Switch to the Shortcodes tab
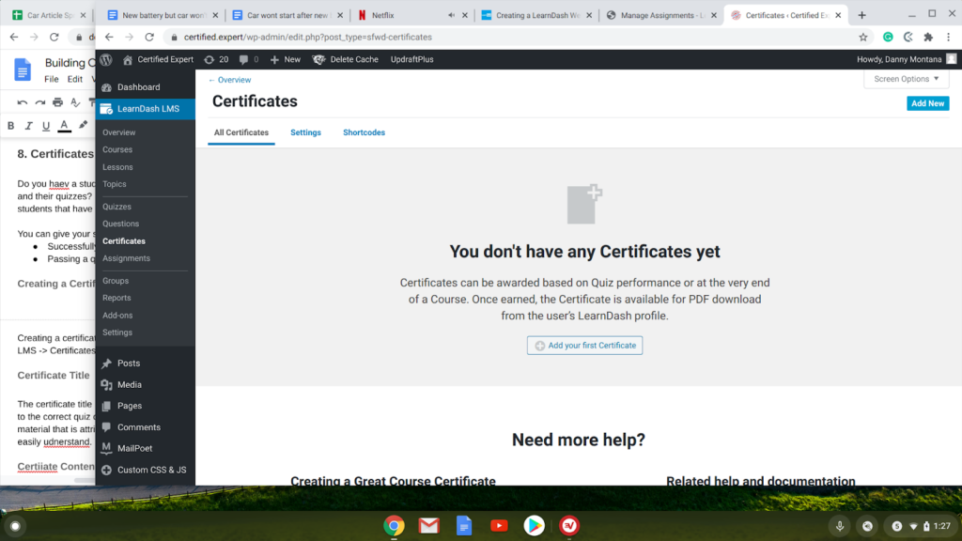 coord(364,132)
